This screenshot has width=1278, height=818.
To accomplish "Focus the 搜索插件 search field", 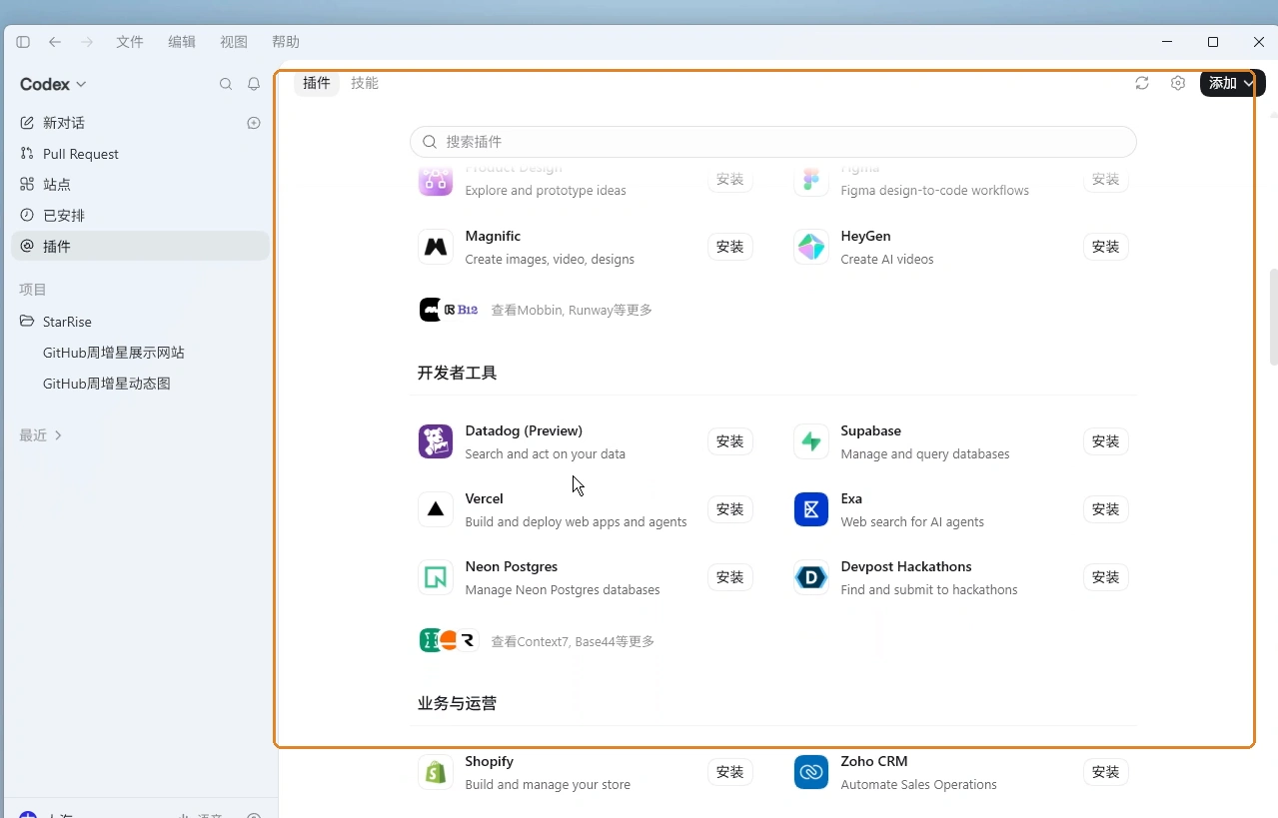I will pyautogui.click(x=773, y=142).
